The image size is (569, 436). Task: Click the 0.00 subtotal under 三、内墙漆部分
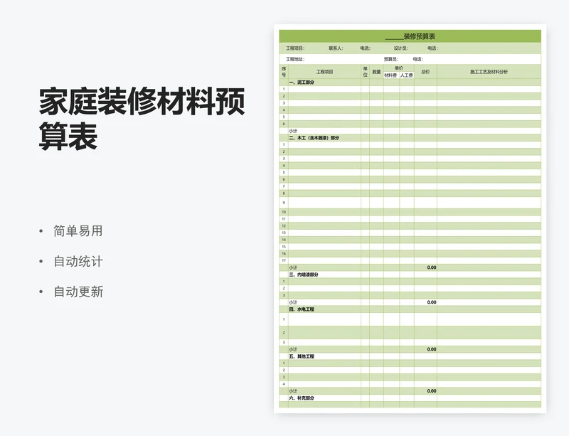pos(431,302)
